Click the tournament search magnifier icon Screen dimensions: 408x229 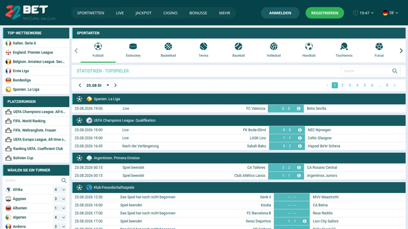click(x=64, y=181)
